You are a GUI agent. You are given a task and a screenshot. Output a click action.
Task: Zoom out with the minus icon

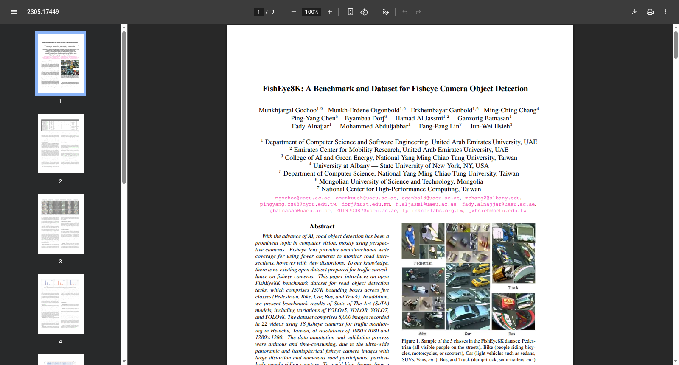(293, 12)
